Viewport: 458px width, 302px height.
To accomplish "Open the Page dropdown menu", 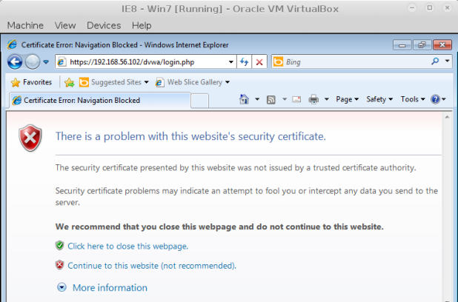I will (x=346, y=99).
